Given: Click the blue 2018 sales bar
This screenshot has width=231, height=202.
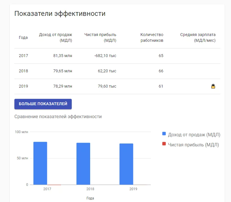Looking at the screenshot, I should point(83,164).
